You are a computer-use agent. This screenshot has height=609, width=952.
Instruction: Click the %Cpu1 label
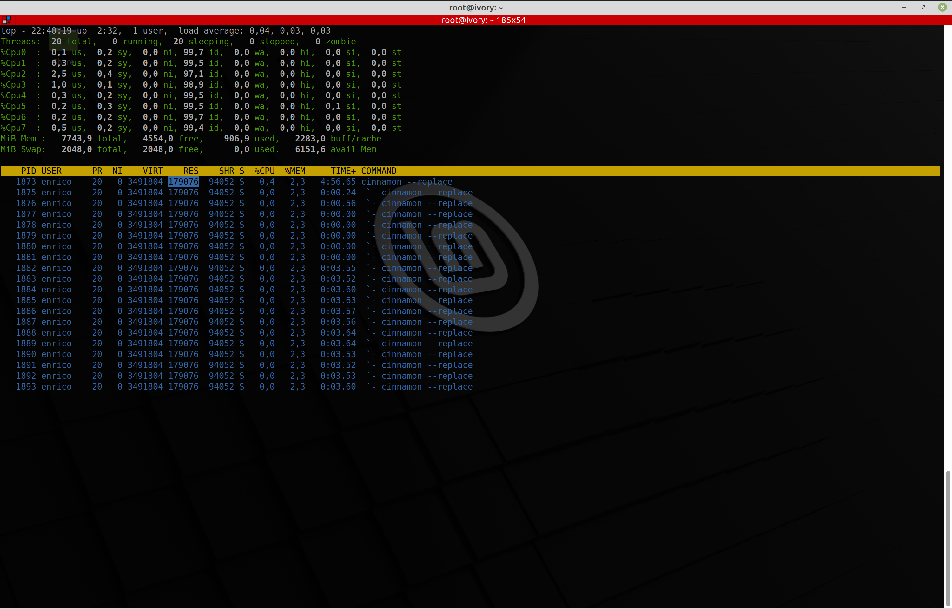[x=13, y=63]
